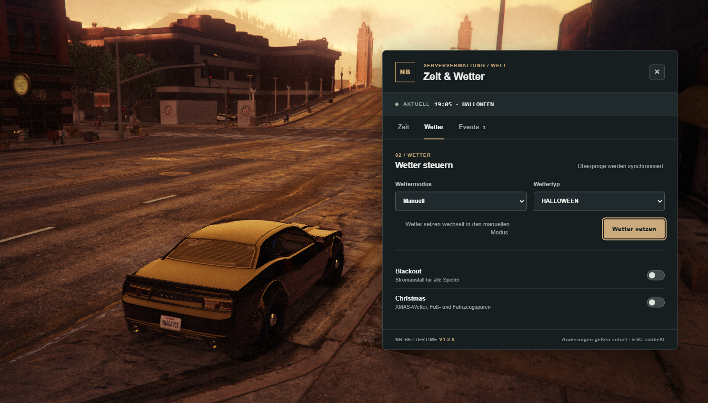Click the Blackout setting title
This screenshot has height=403, width=708.
tap(408, 272)
